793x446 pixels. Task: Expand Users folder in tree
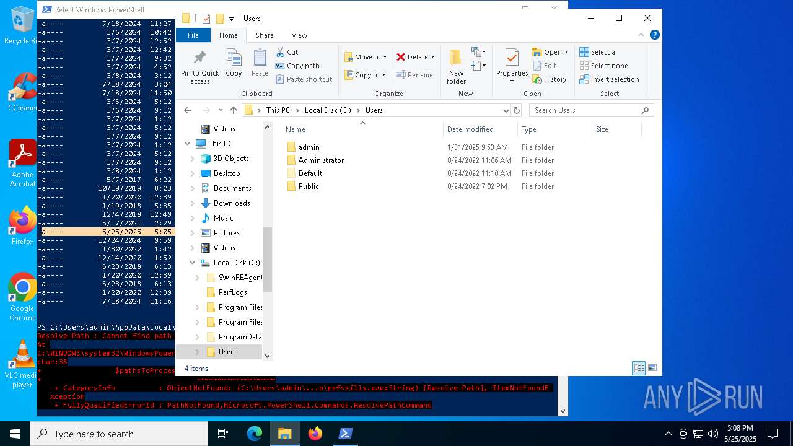point(197,352)
